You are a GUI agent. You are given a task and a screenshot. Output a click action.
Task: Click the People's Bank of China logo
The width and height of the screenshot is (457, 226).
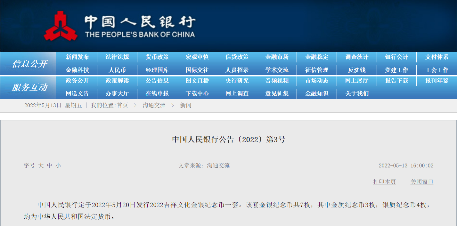(x=119, y=26)
